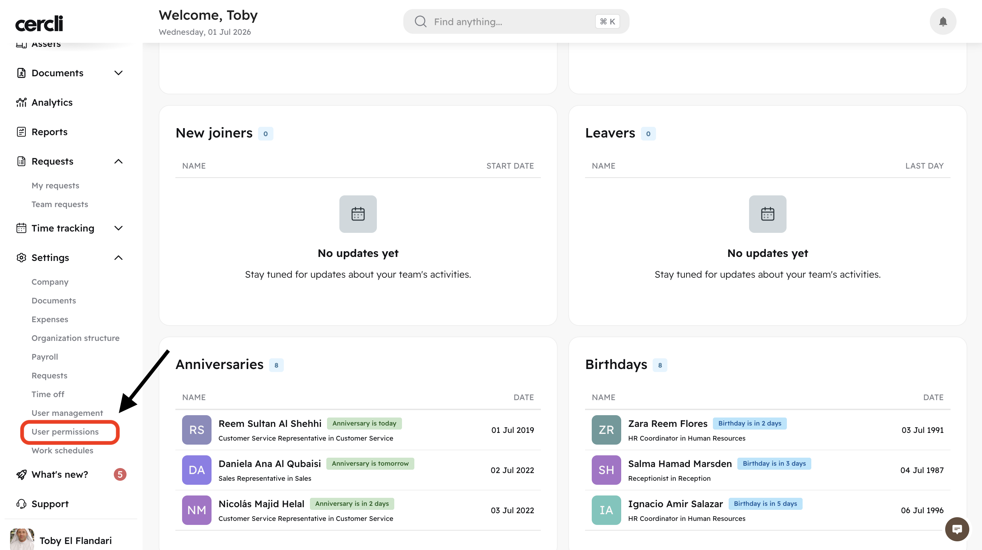Click the Reports icon
This screenshot has width=982, height=550.
coord(21,132)
